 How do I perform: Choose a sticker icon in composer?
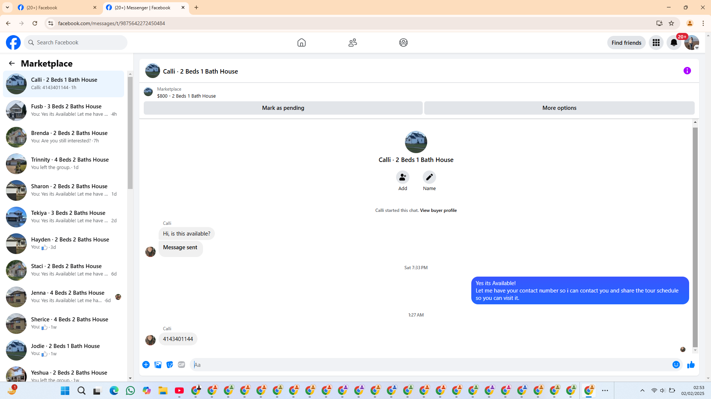tap(170, 365)
